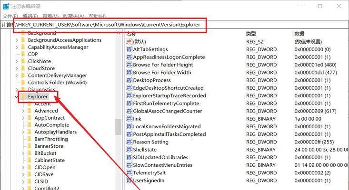Click the registry path address bar

point(174,25)
